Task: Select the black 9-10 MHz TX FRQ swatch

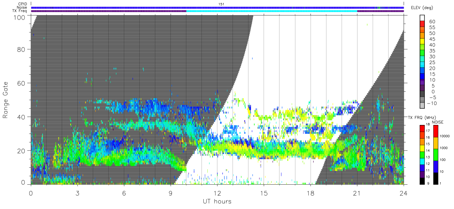Action: (421, 180)
